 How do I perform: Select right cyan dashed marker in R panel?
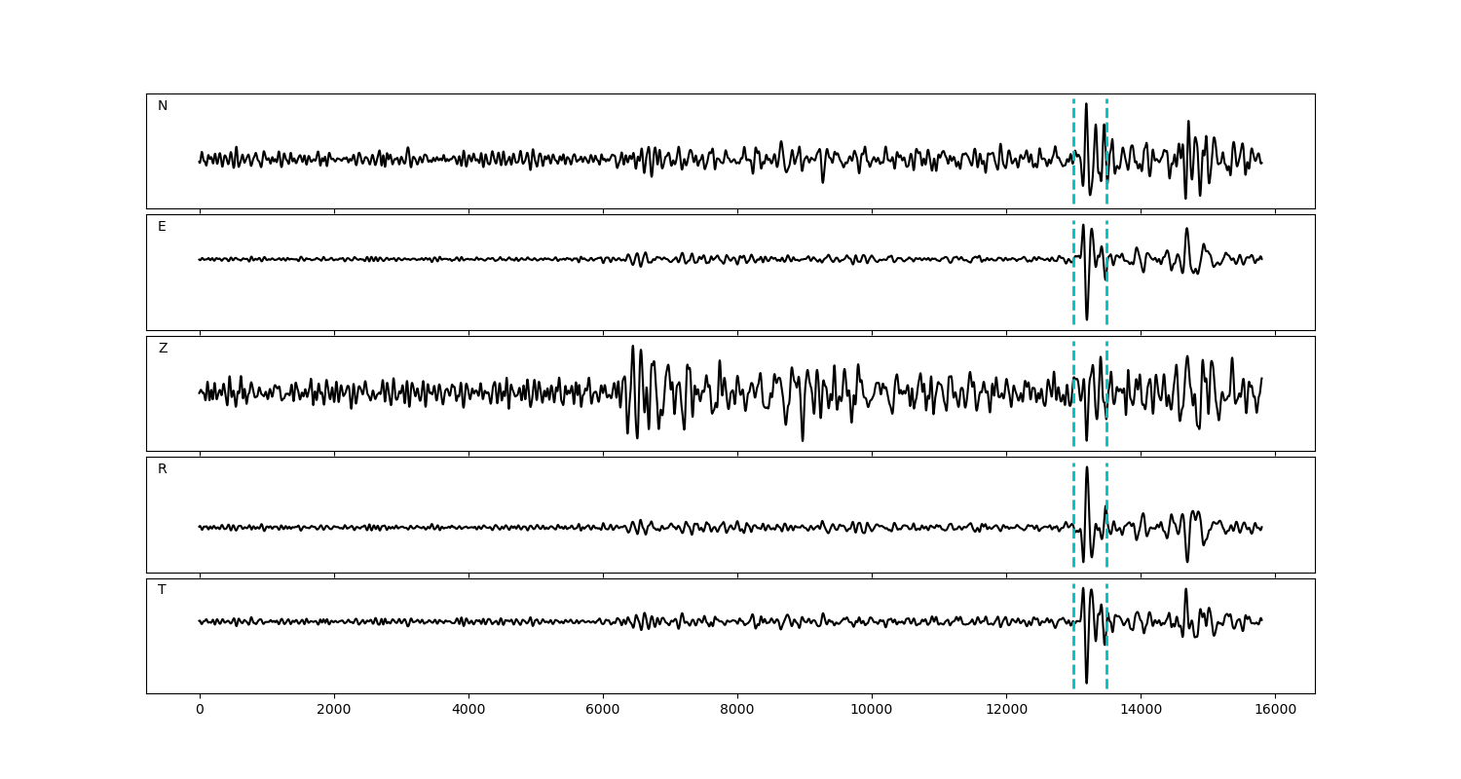(1106, 550)
